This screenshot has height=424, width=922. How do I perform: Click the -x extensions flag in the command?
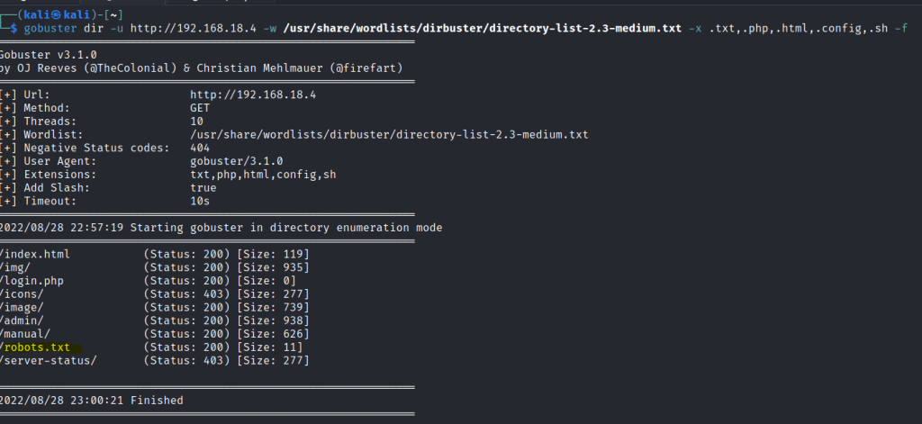click(x=694, y=28)
